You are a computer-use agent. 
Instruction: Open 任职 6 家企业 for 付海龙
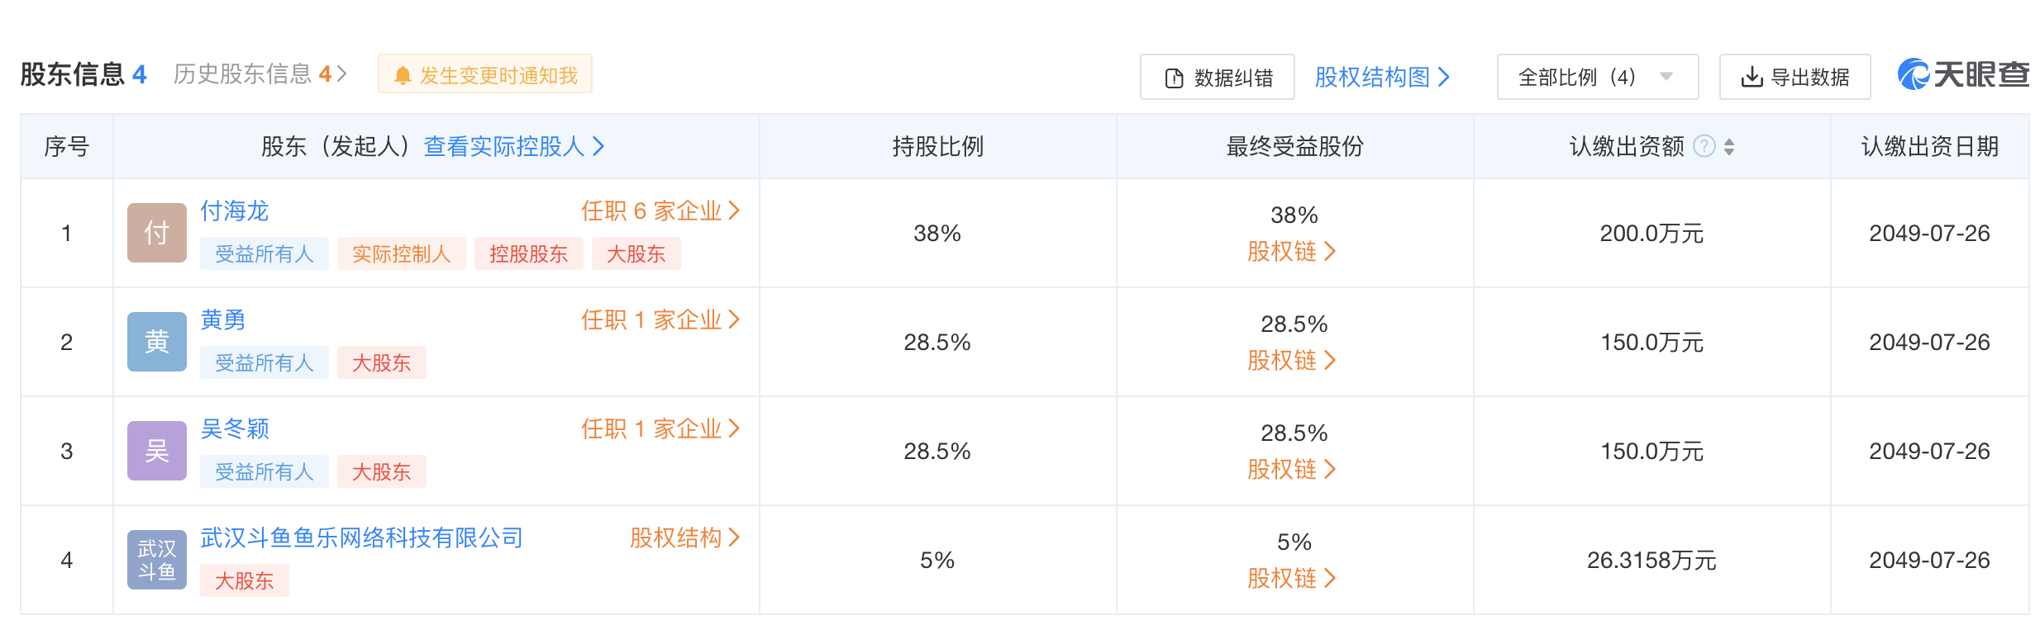point(660,211)
